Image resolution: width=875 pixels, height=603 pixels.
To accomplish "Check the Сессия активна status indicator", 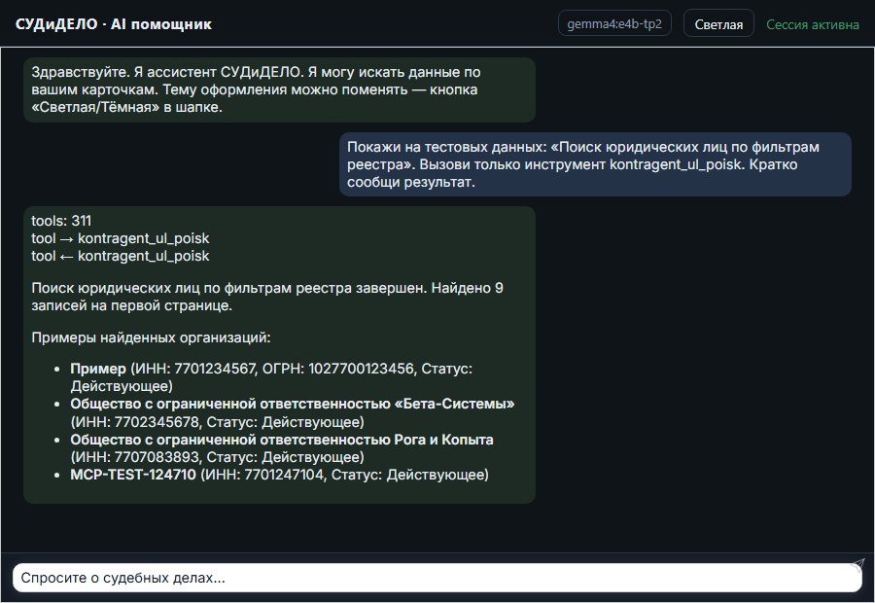I will point(813,24).
